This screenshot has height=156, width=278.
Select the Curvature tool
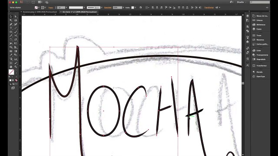[16, 24]
